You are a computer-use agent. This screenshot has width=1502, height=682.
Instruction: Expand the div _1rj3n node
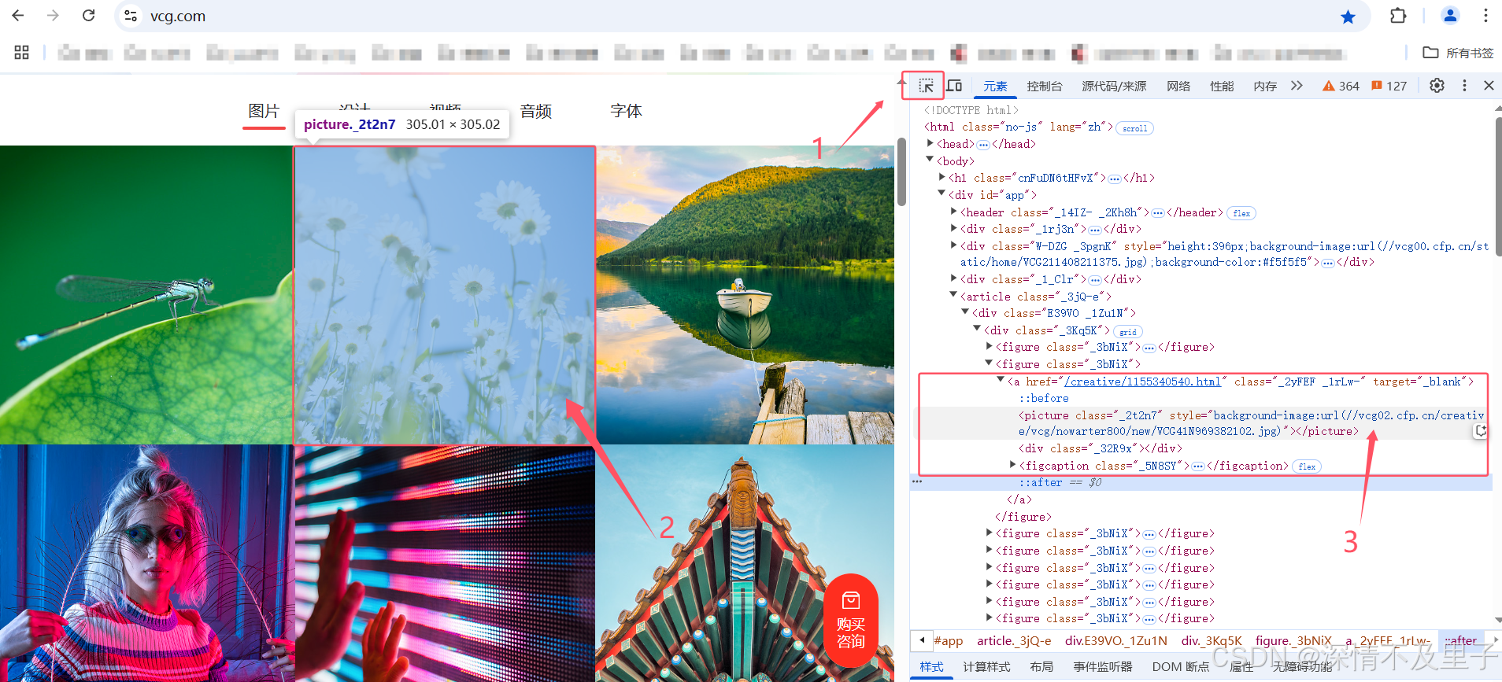(x=954, y=228)
